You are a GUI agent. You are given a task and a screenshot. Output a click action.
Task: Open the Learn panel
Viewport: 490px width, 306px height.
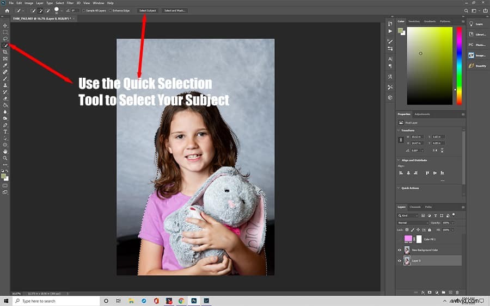point(476,24)
